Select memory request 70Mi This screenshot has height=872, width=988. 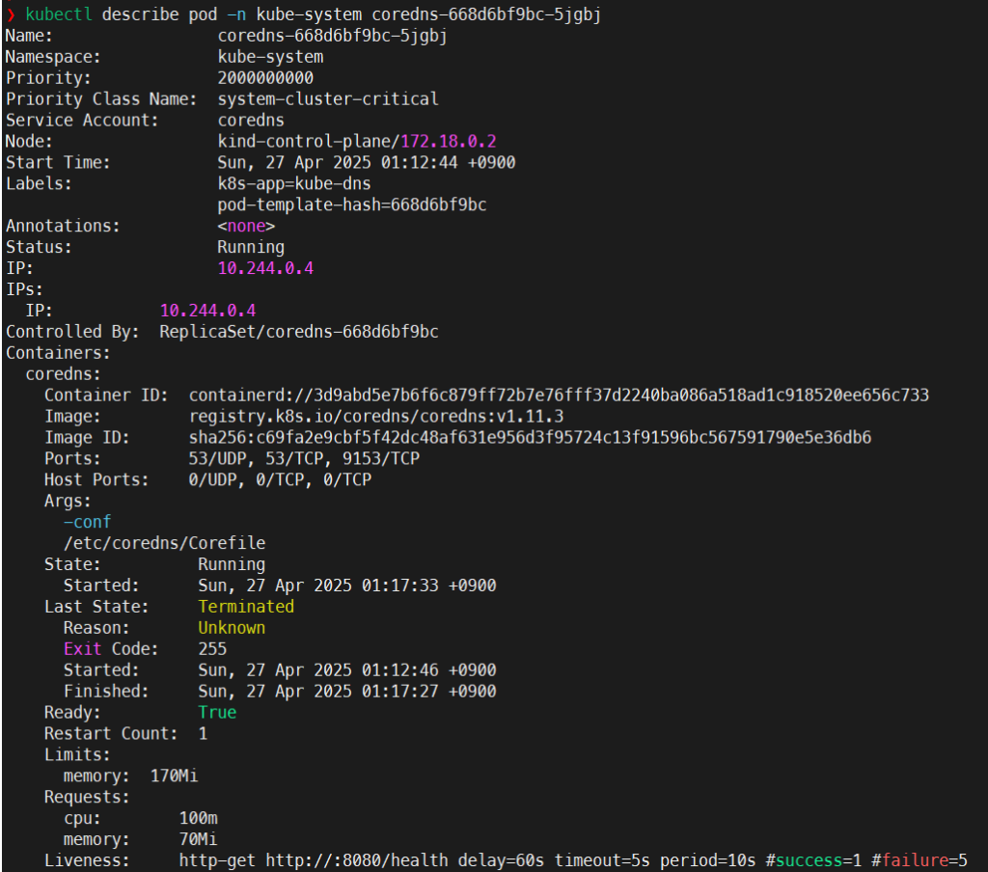198,839
